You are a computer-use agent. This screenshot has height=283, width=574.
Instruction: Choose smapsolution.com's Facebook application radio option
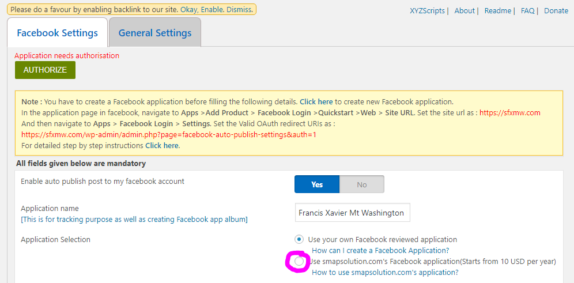tap(299, 262)
